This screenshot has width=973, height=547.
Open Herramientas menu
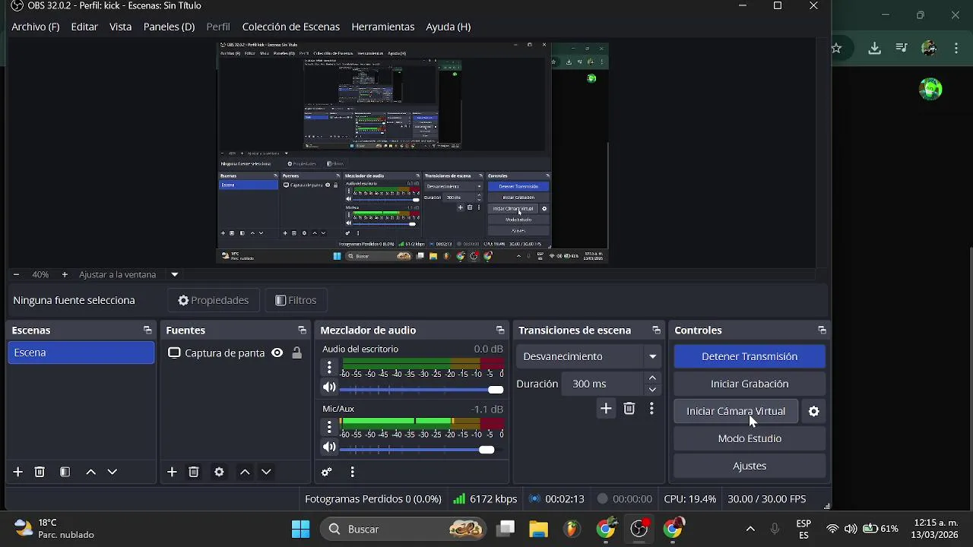383,27
